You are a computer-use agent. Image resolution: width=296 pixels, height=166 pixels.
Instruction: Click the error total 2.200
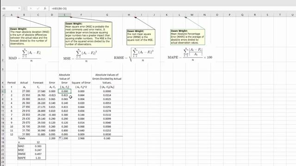click(x=52, y=138)
